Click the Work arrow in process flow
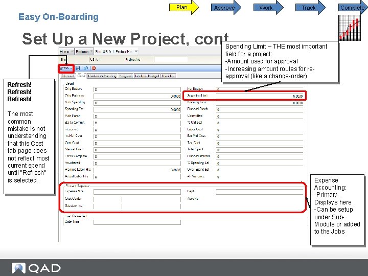This screenshot has width=368, height=276. pos(268,8)
